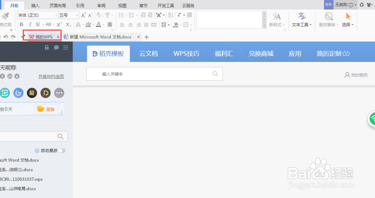
Task: Open the 云文档 navigation tab
Action: coord(148,54)
